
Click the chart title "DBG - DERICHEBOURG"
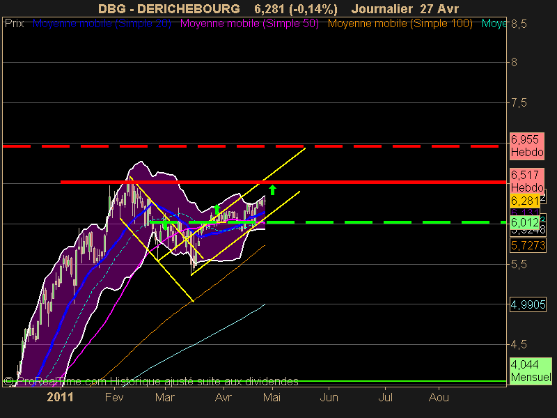[168, 8]
